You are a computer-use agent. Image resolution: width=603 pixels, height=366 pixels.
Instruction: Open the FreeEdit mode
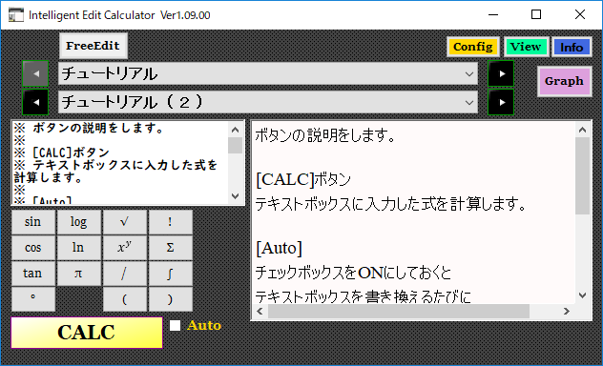[x=94, y=46]
